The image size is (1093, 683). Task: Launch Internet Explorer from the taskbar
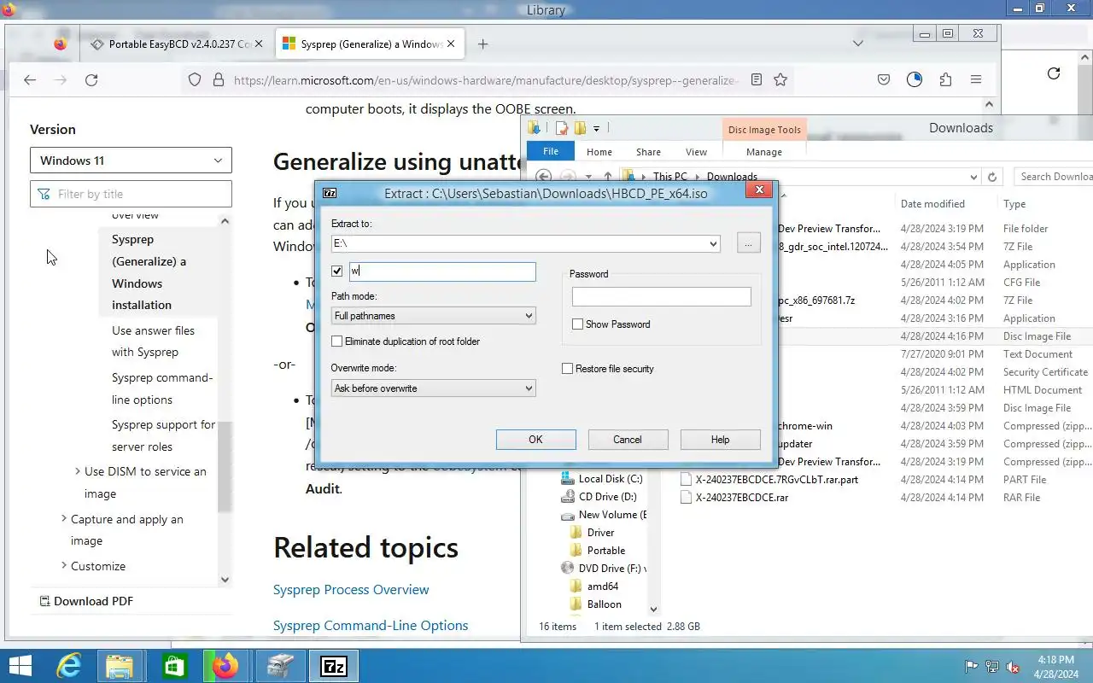68,666
